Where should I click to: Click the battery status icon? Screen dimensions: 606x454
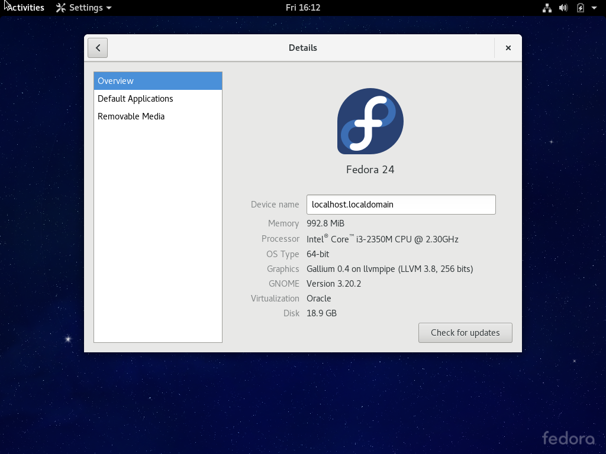pos(580,8)
